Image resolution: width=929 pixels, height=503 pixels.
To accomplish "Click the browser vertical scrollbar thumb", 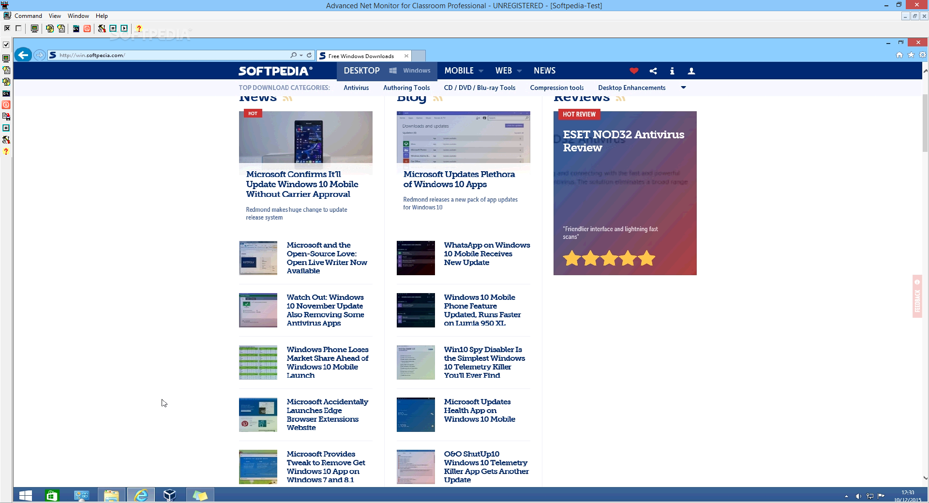I will point(925,123).
